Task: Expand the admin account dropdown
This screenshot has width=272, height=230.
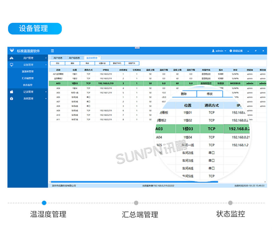Action: coord(225,51)
